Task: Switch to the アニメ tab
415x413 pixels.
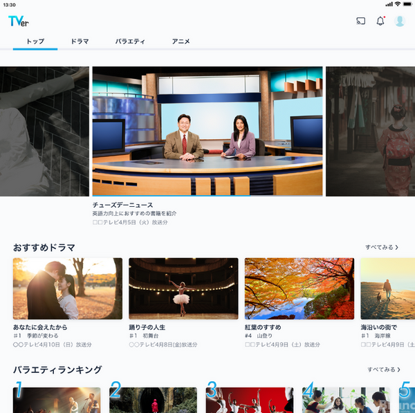Action: (181, 42)
